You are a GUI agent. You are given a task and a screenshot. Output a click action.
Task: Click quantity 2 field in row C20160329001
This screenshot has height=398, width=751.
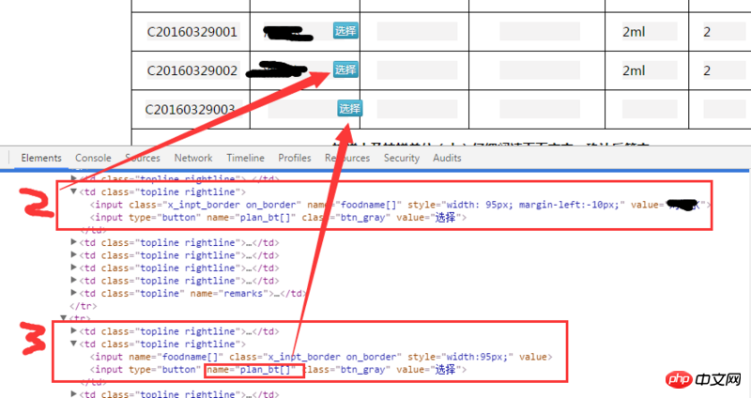(724, 32)
